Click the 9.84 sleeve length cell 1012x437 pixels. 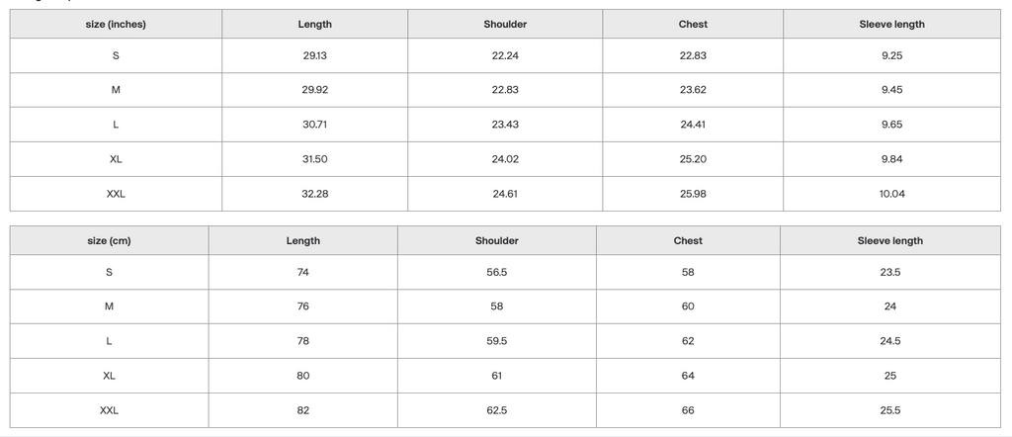[891, 159]
